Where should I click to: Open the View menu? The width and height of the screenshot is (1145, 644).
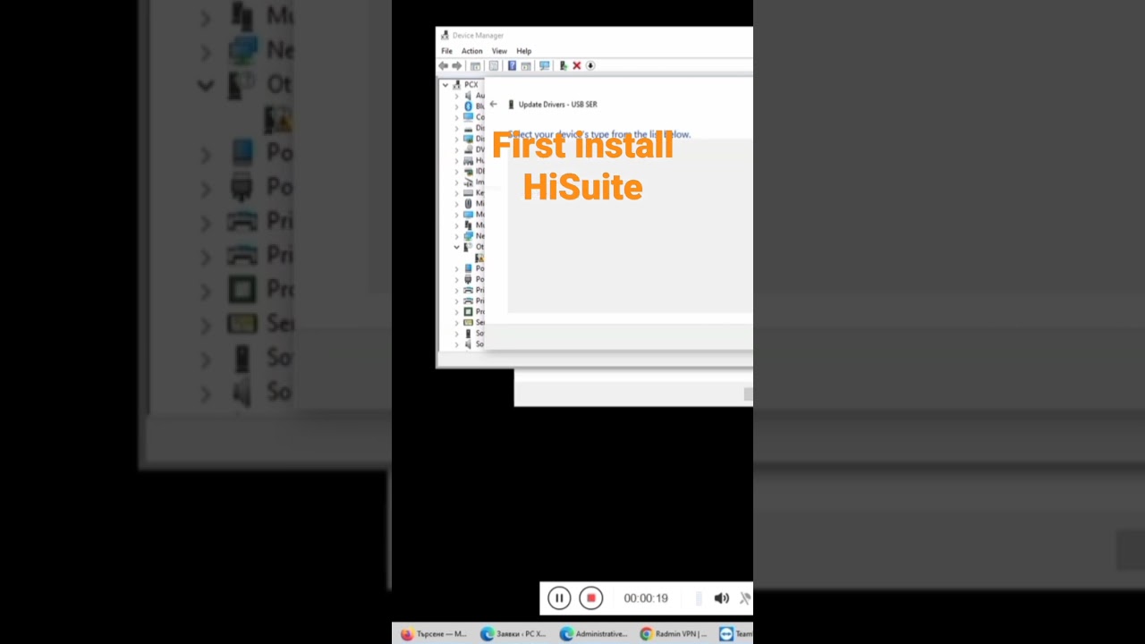coord(499,51)
